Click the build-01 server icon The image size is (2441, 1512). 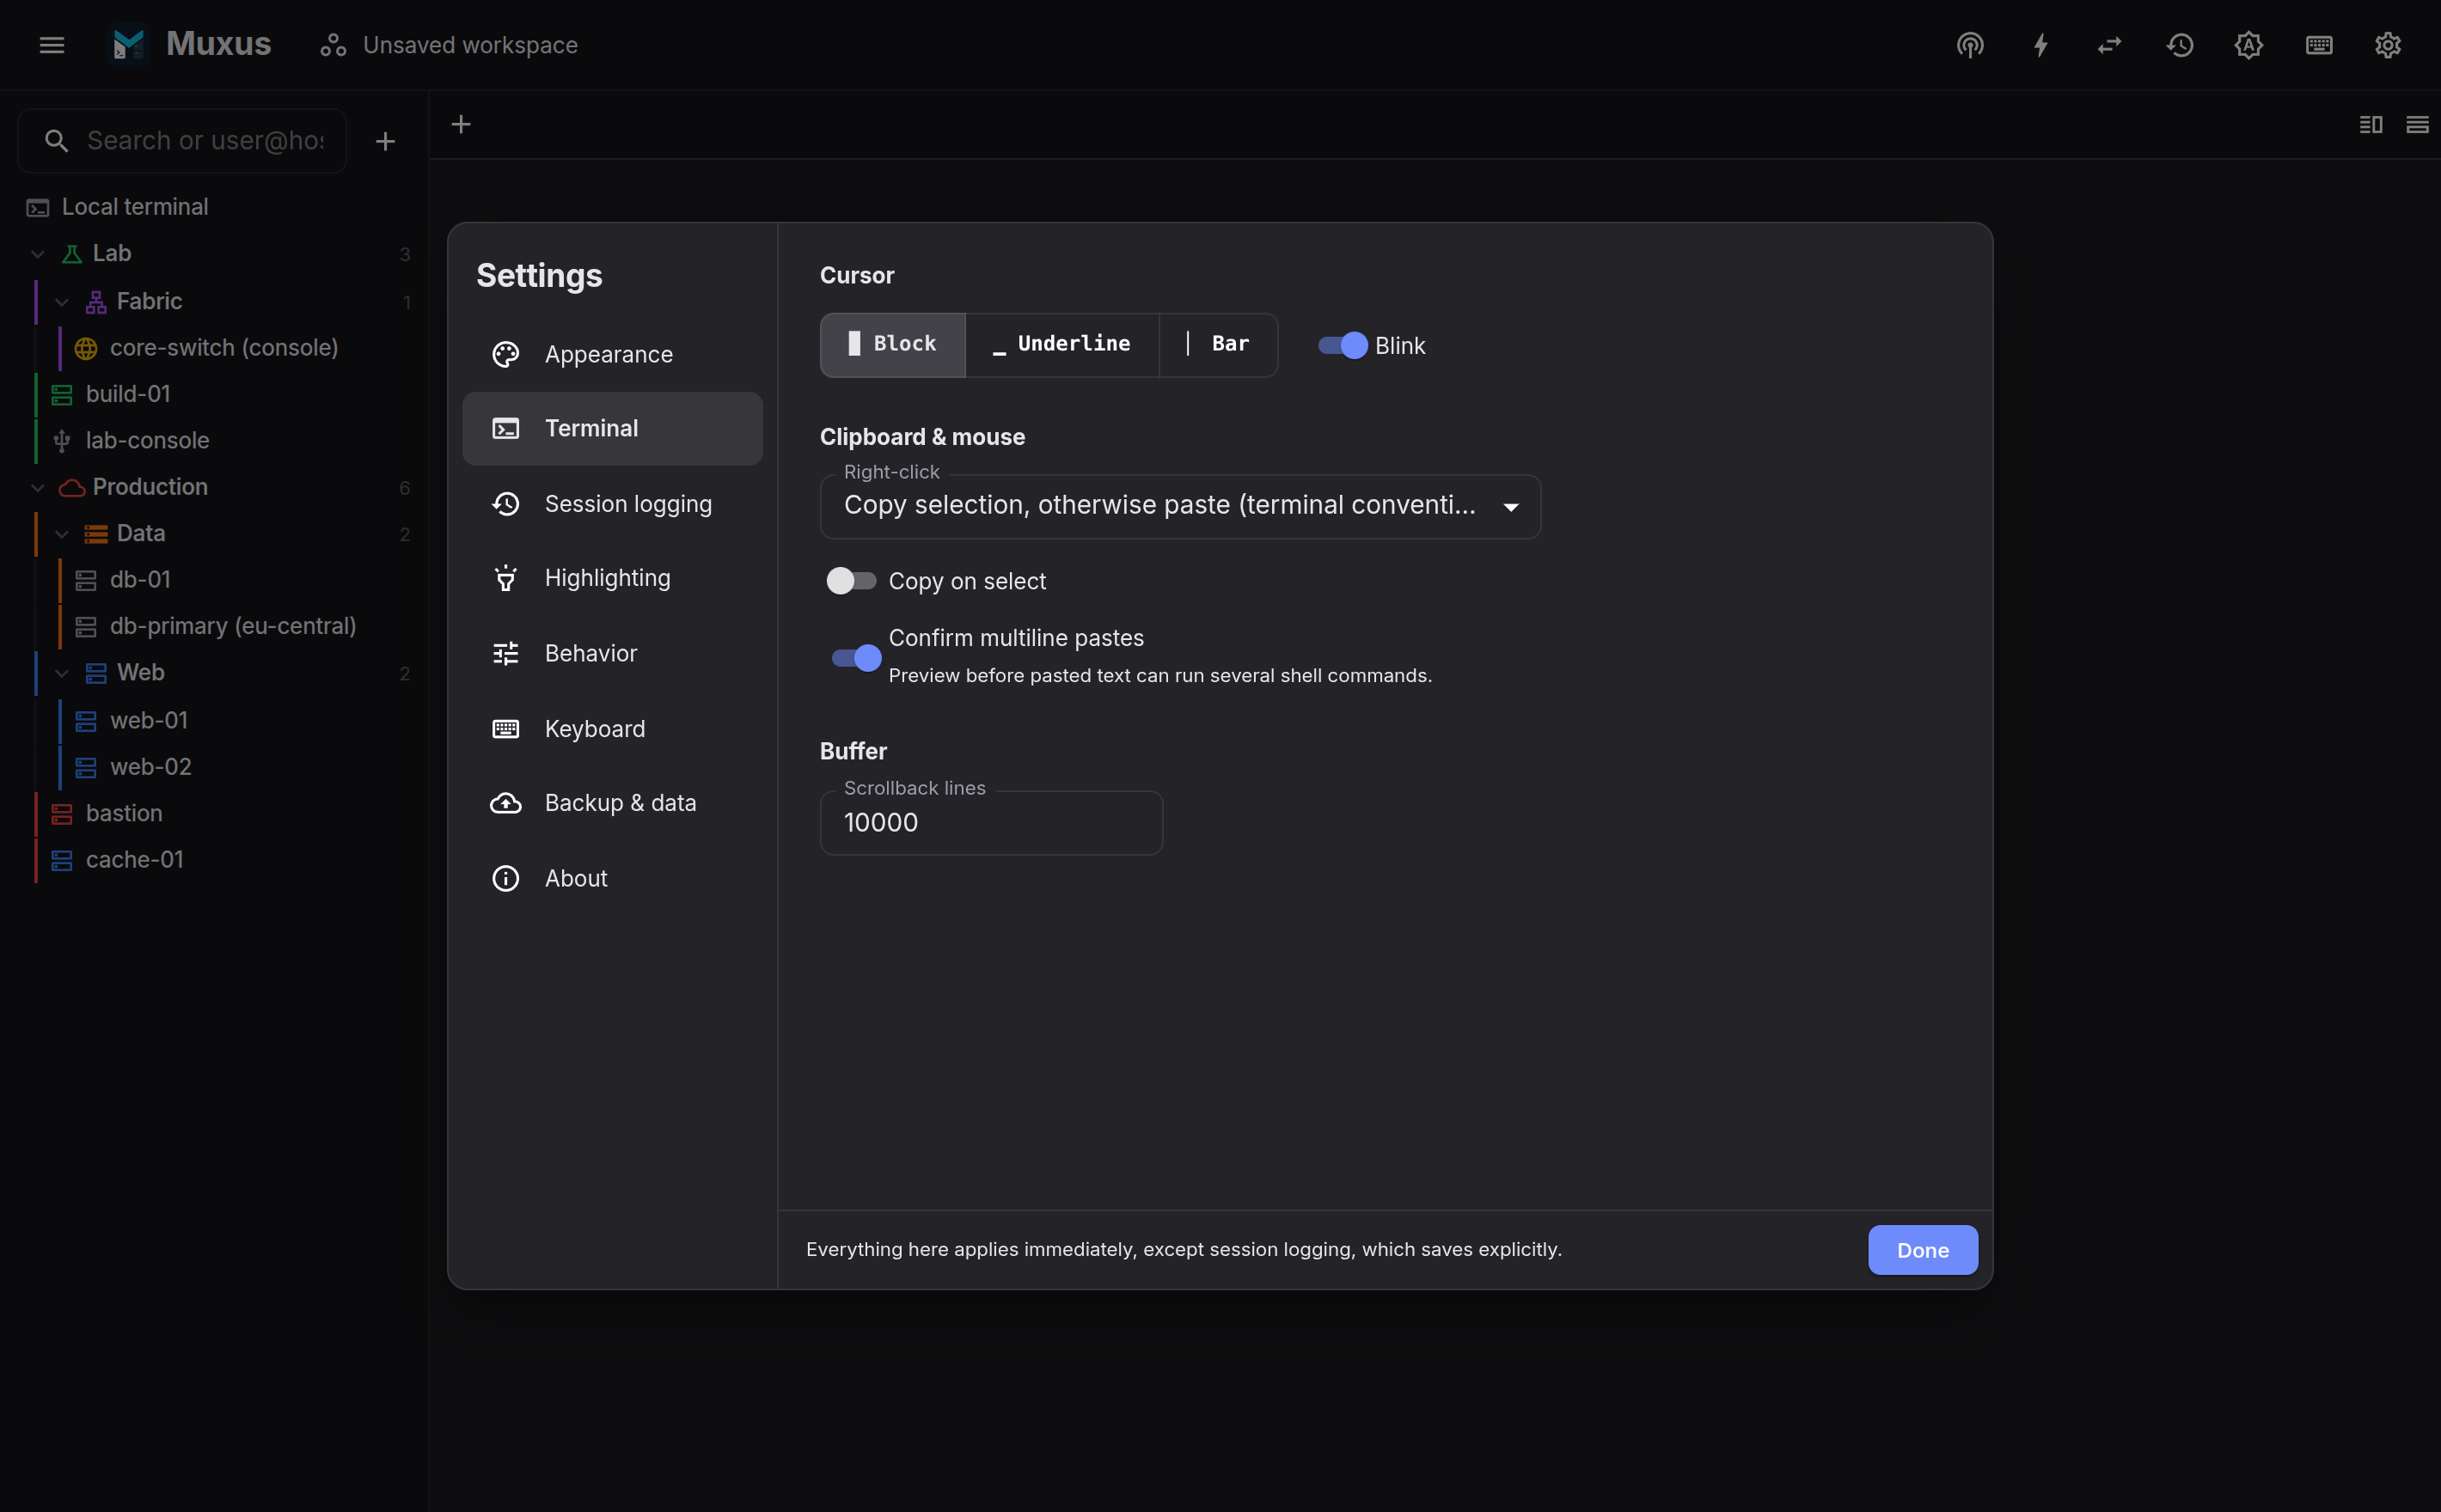point(62,394)
